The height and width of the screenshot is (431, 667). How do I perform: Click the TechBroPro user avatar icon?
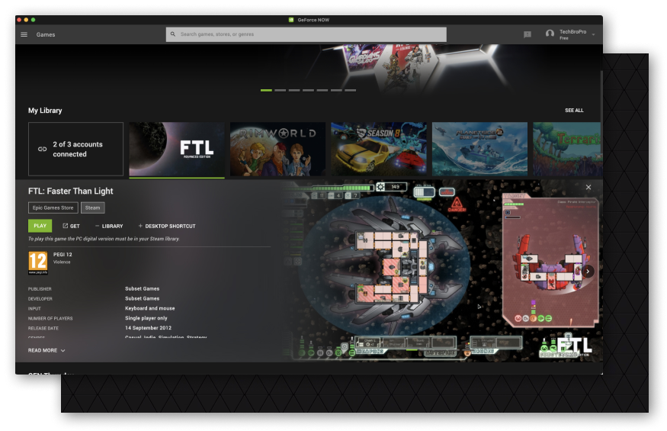550,34
